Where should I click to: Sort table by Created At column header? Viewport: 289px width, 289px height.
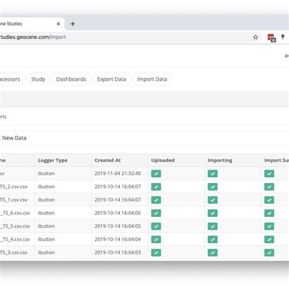[107, 160]
